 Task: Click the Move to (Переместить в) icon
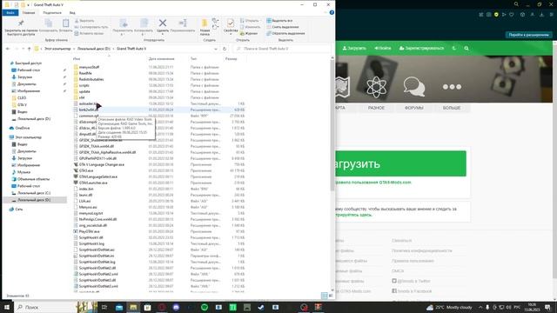coord(124,23)
